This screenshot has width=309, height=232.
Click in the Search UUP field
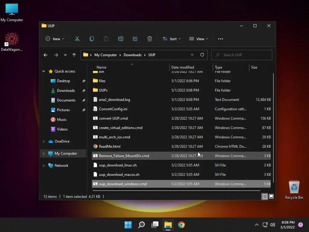[x=242, y=55]
